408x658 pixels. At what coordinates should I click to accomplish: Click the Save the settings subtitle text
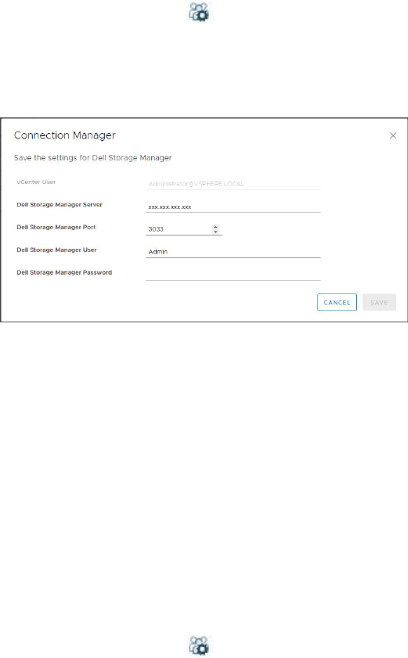click(93, 158)
